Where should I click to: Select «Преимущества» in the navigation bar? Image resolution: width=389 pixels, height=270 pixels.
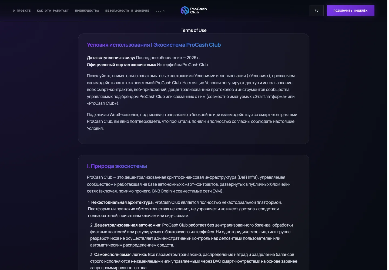tap(87, 11)
